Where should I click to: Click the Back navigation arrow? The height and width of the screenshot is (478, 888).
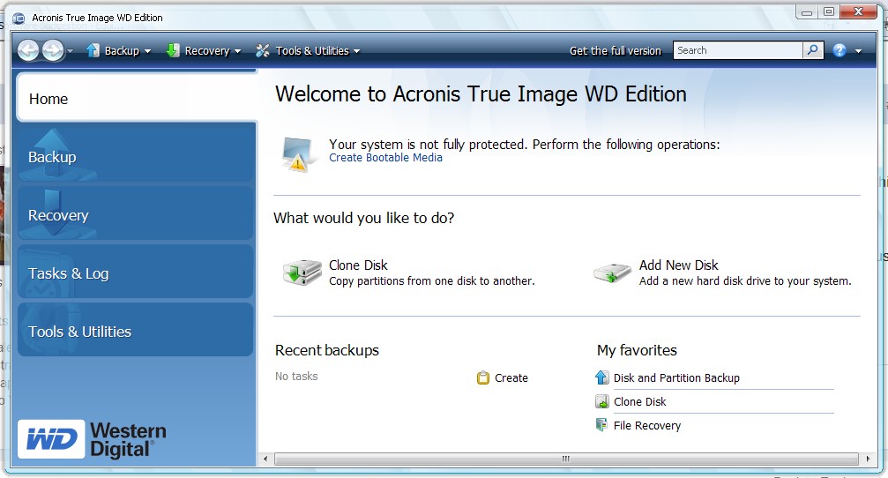[x=27, y=50]
